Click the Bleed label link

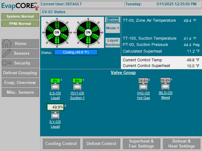click(165, 98)
